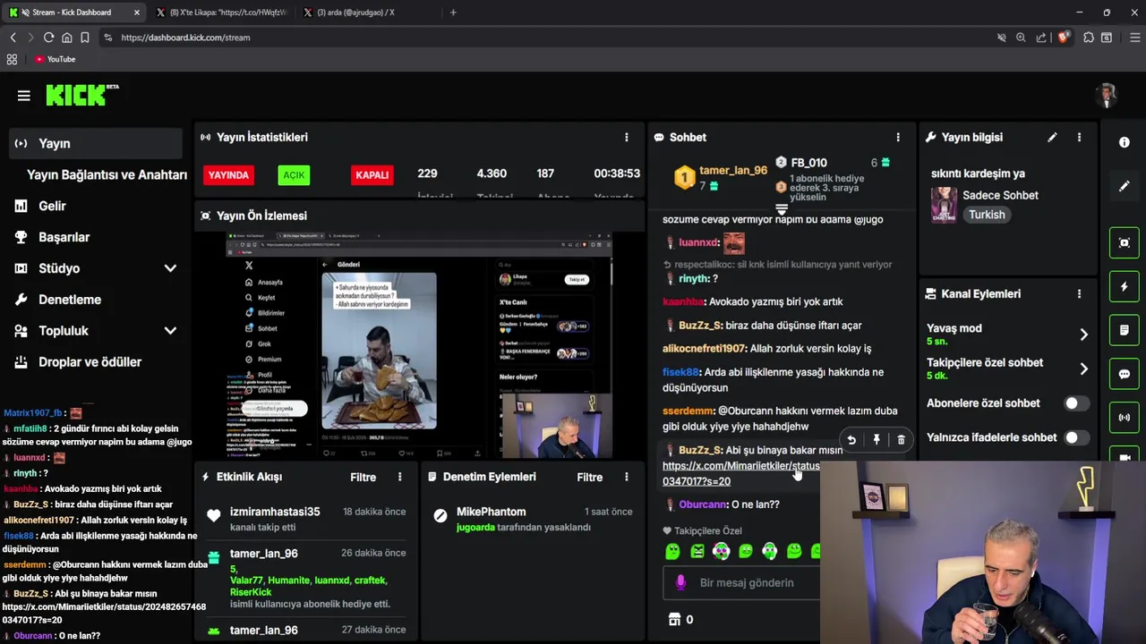Image resolution: width=1146 pixels, height=644 pixels.
Task: Open Kanal Eylemleri three-dot menu
Action: point(1079,293)
